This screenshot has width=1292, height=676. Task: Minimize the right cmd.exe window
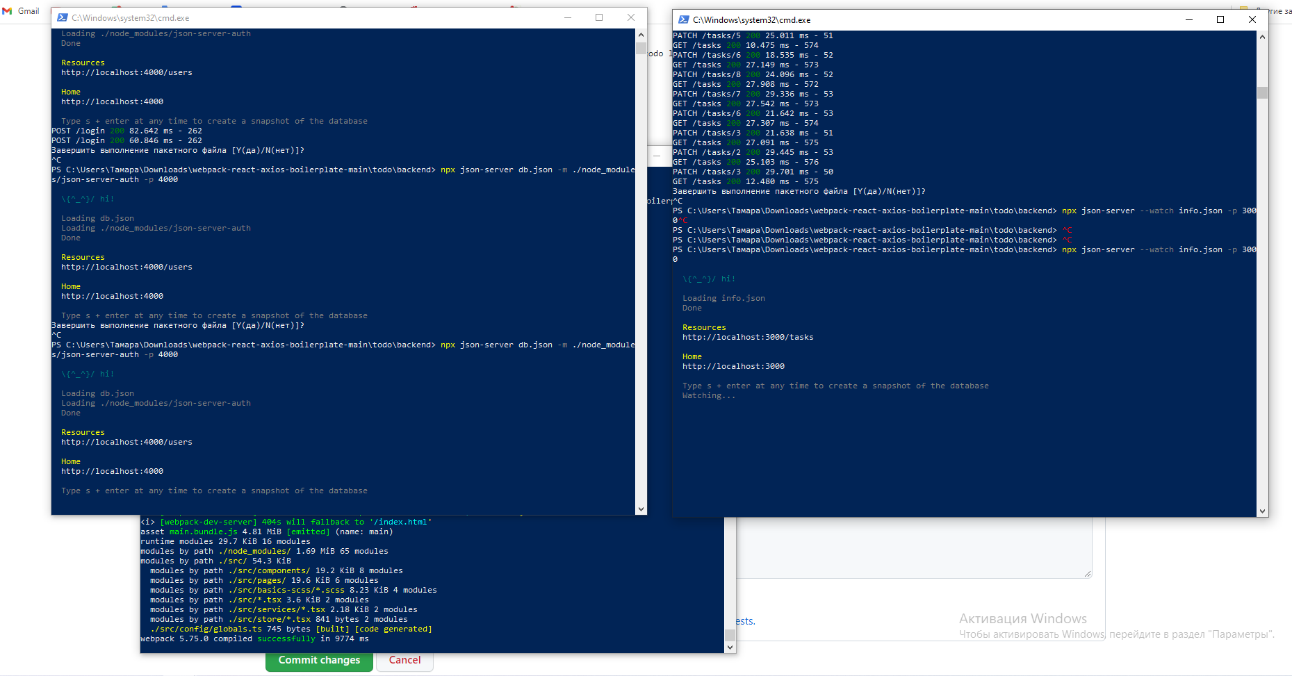tap(1188, 19)
